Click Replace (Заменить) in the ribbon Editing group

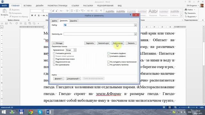point(190,13)
